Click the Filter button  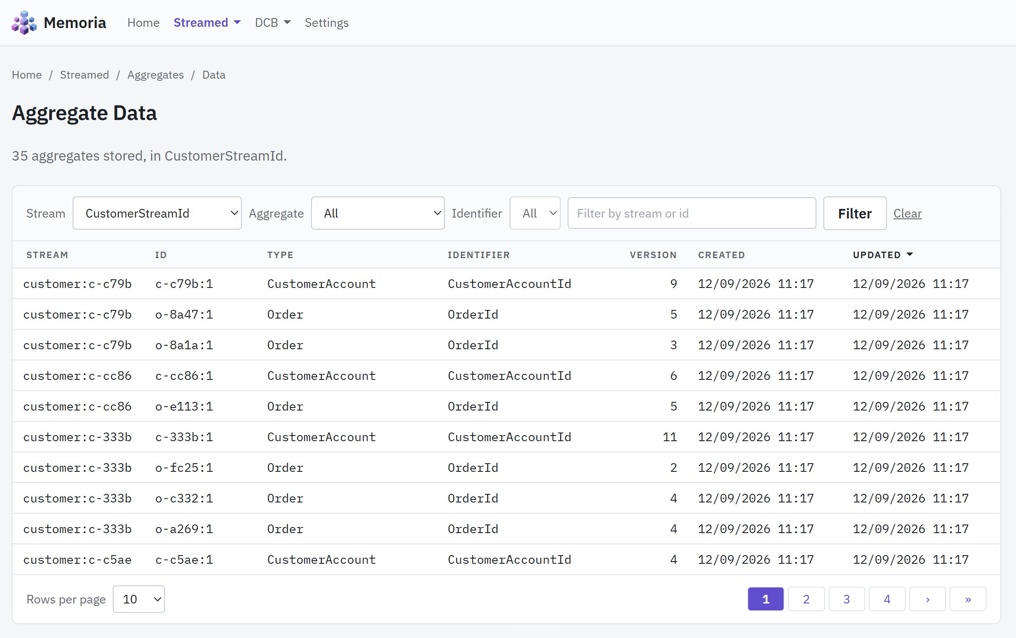coord(855,213)
